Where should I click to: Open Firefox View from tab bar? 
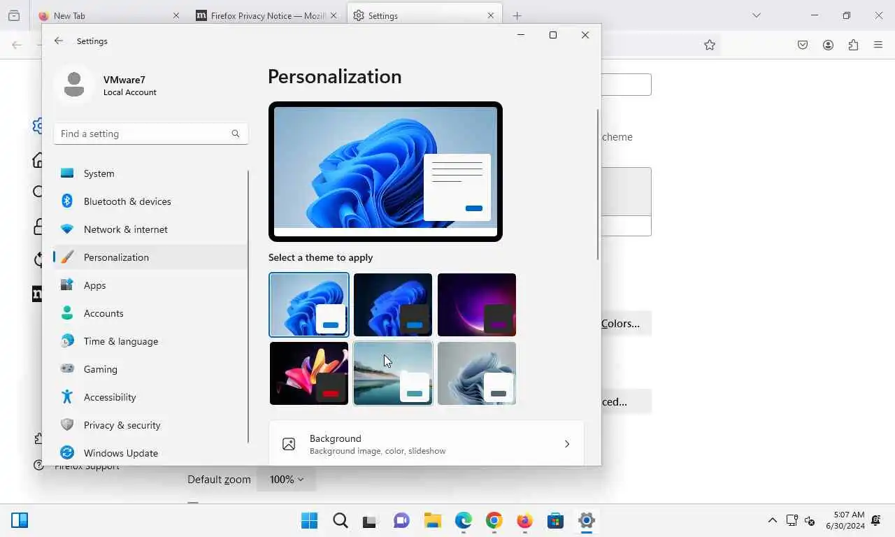tap(14, 15)
